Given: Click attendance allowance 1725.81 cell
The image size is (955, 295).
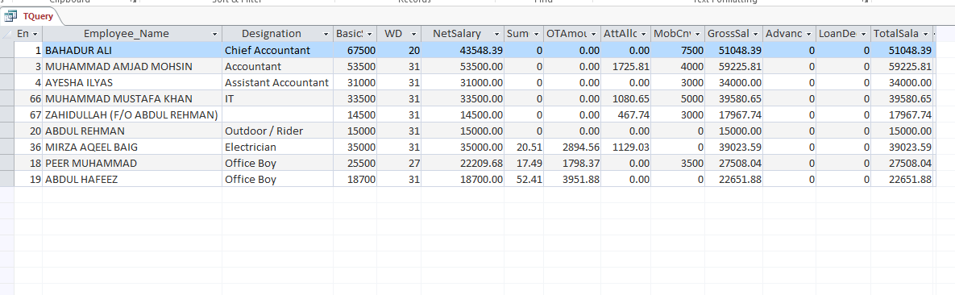Looking at the screenshot, I should point(626,66).
